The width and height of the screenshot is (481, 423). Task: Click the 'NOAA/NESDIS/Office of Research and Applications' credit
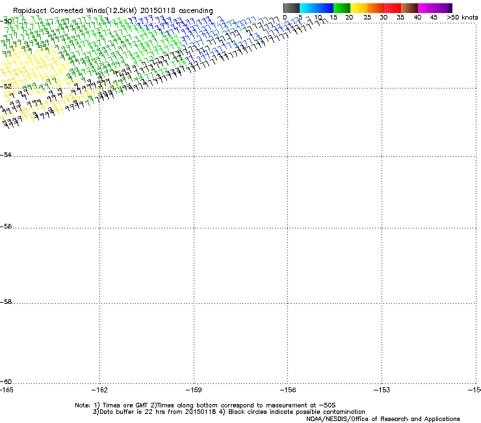pos(383,419)
